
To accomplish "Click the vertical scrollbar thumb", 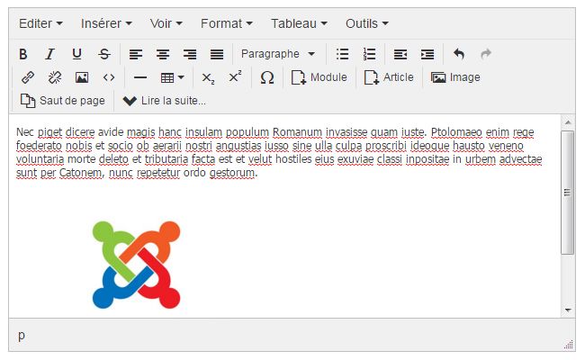I will (568, 193).
